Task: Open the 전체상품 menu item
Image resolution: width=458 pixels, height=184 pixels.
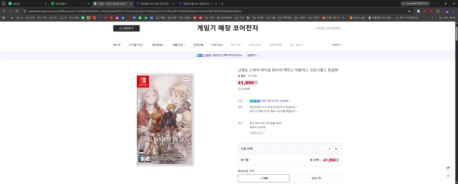Action: tap(198, 45)
